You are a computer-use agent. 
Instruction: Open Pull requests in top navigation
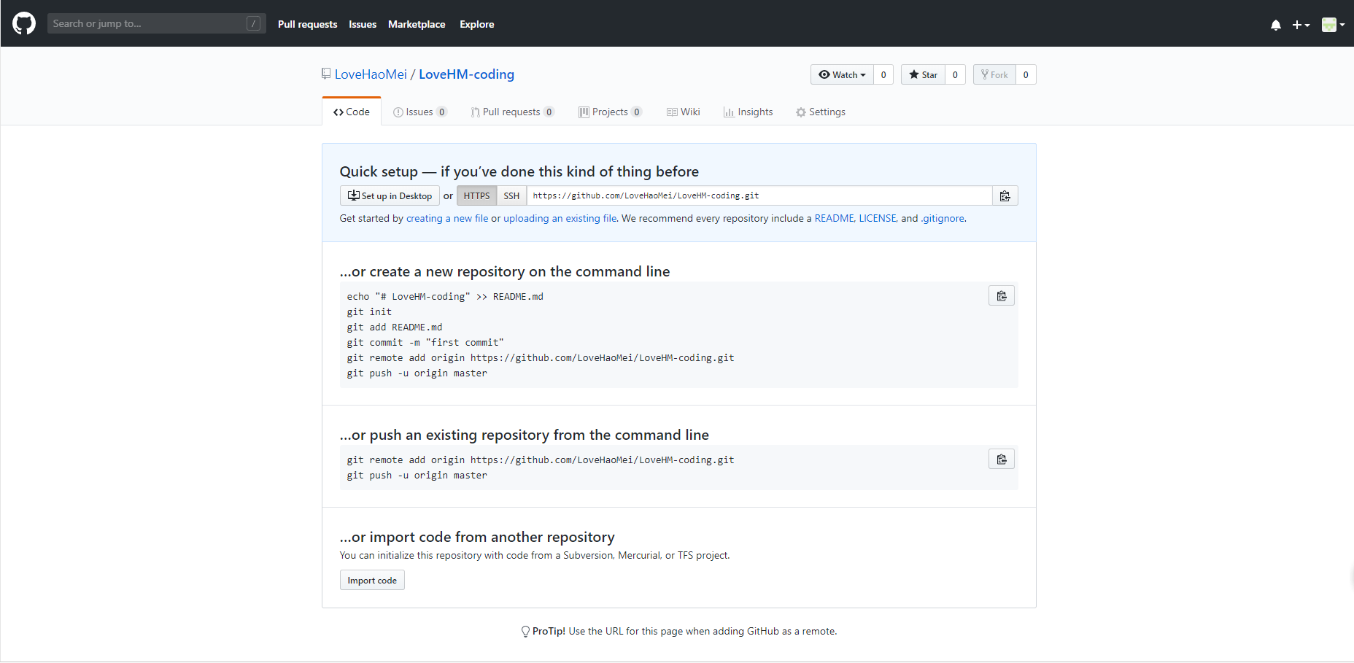[x=307, y=24]
